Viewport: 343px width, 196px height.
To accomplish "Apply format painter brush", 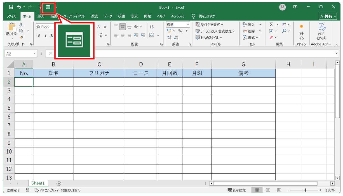I will tap(21, 37).
